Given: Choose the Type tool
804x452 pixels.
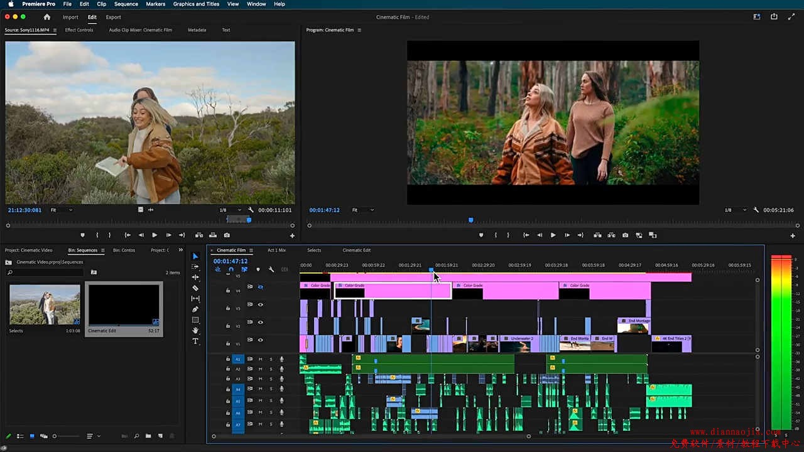Looking at the screenshot, I should click(x=195, y=342).
